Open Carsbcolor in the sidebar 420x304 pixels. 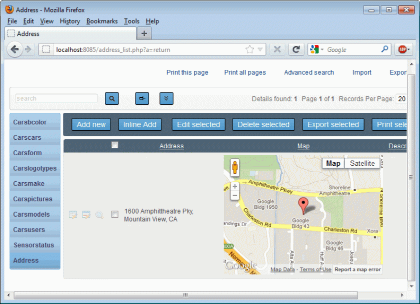pos(35,122)
